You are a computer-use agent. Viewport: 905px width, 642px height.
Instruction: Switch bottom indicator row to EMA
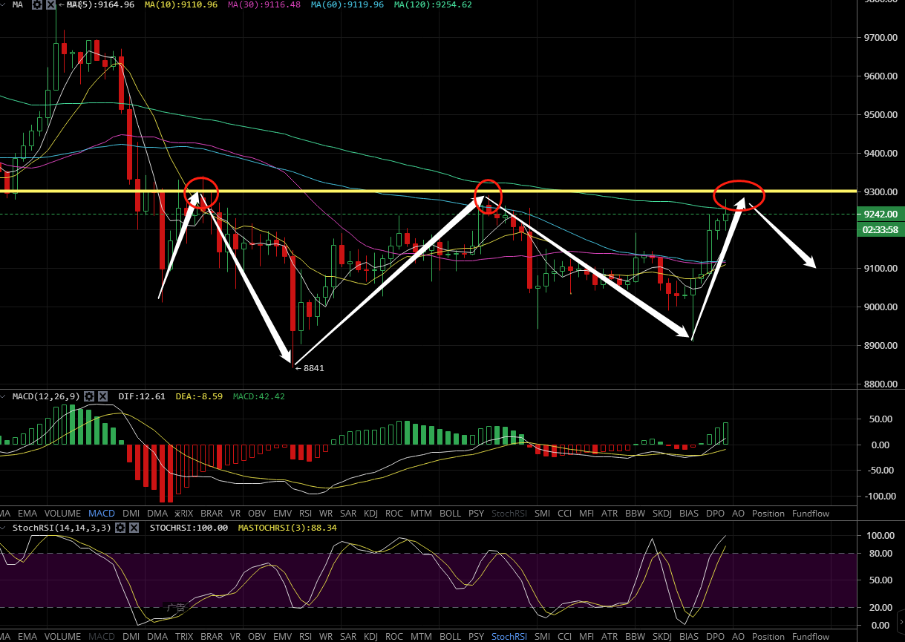[27, 637]
